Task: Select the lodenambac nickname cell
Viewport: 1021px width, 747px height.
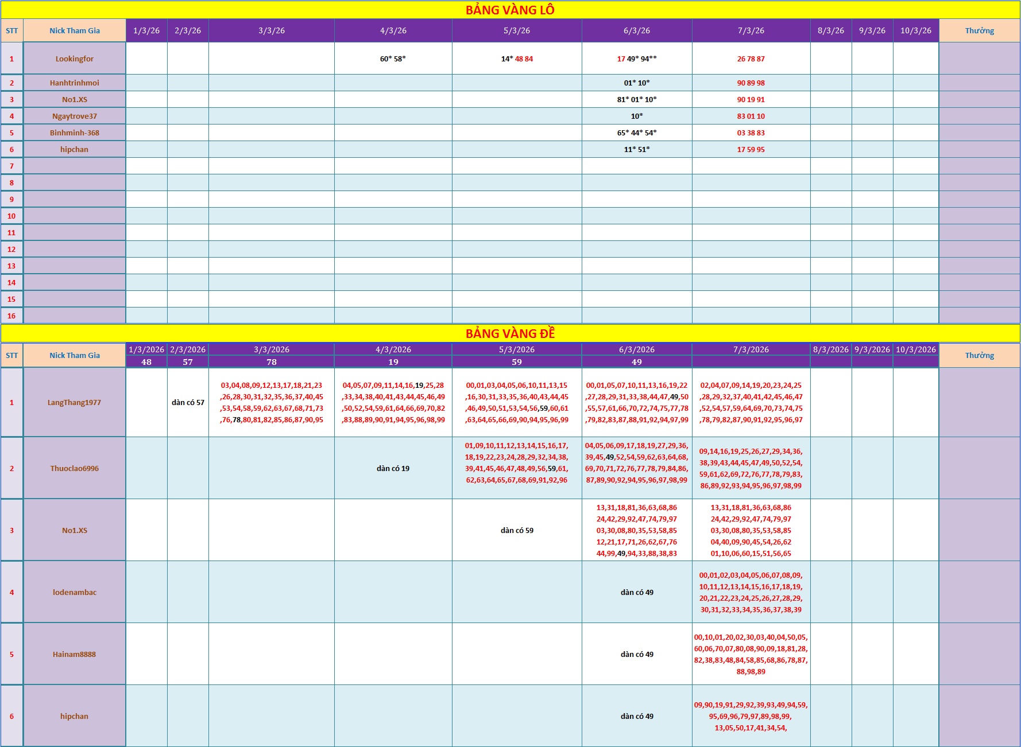Action: point(75,592)
